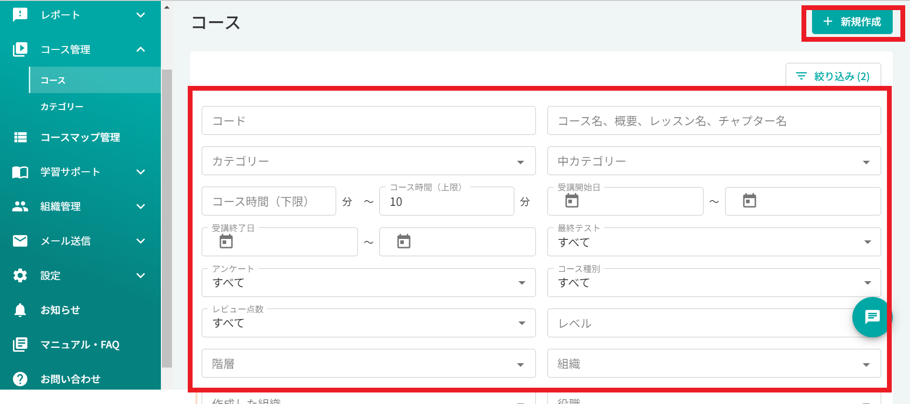Open calendar for 受講終了日 end date
The height and width of the screenshot is (404, 910).
(x=404, y=241)
